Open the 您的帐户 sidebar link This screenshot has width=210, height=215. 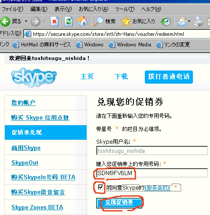click(24, 102)
